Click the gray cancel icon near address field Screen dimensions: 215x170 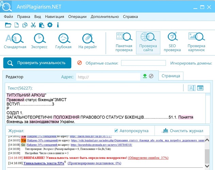tap(151, 76)
